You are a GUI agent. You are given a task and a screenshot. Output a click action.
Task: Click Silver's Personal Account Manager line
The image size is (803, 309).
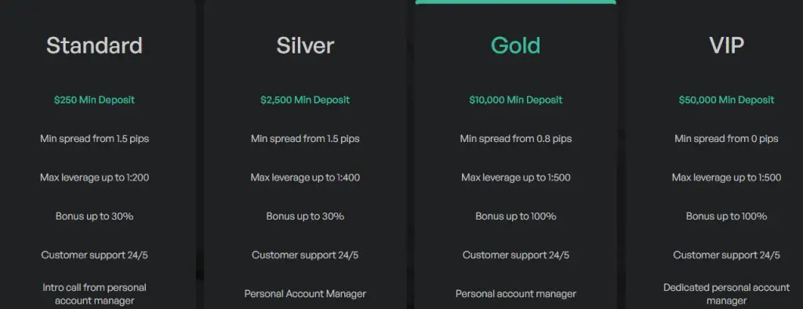[305, 294]
